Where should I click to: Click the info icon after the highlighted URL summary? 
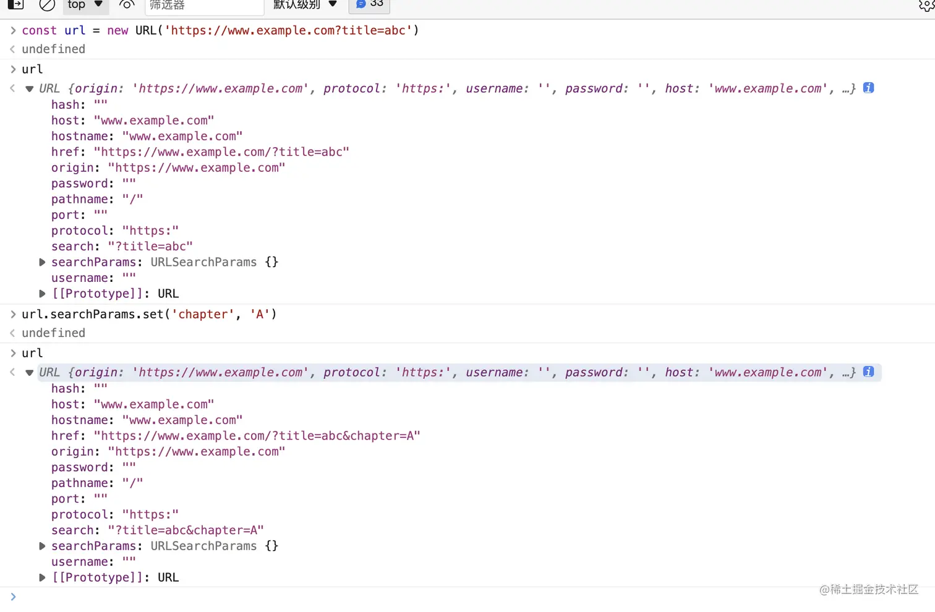click(x=869, y=372)
